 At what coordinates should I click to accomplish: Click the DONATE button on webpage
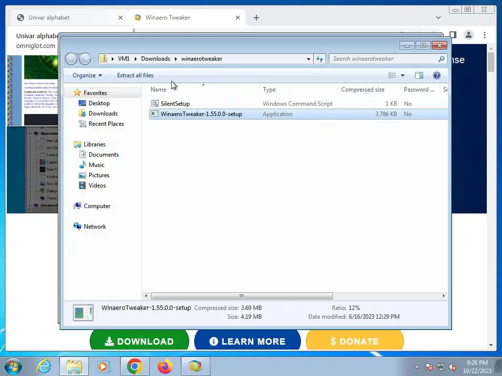click(355, 340)
